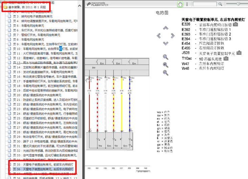The height and width of the screenshot is (179, 248).
Task: Pan the diagram down with down arrow
Action: coord(165,43)
